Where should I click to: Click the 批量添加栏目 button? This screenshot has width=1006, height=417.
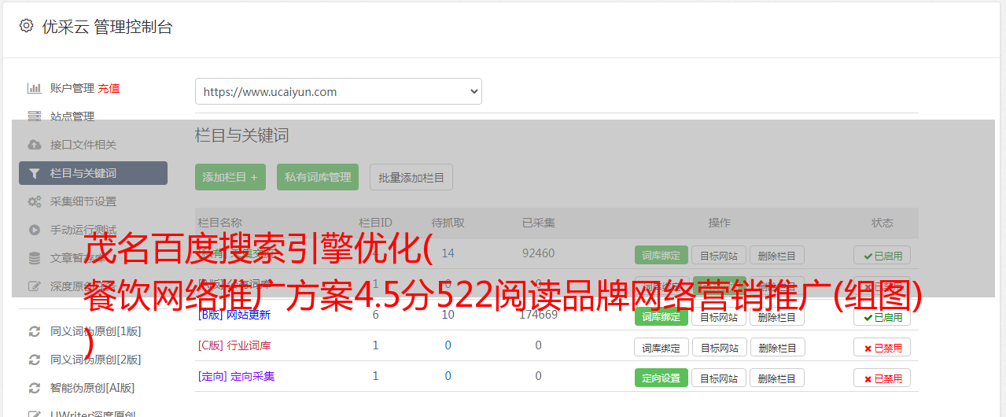[411, 177]
